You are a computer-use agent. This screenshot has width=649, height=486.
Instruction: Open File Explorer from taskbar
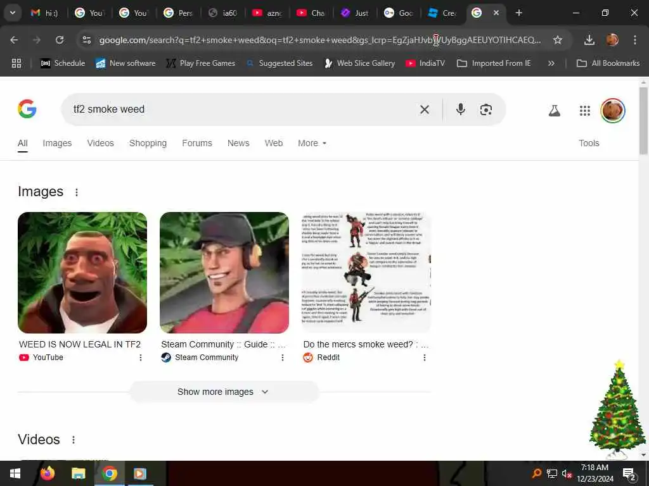click(x=78, y=473)
